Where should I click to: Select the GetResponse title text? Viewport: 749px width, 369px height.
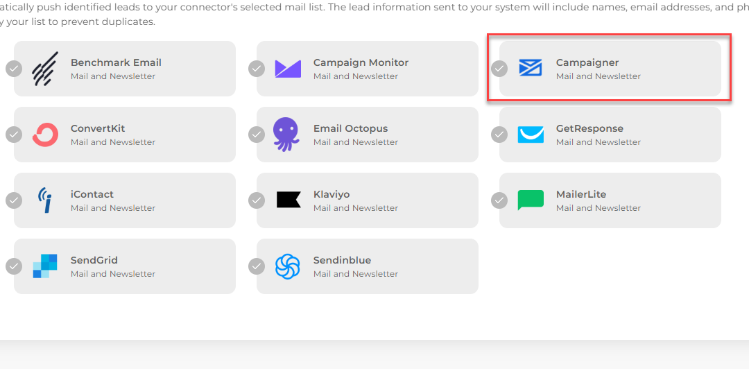pos(589,128)
